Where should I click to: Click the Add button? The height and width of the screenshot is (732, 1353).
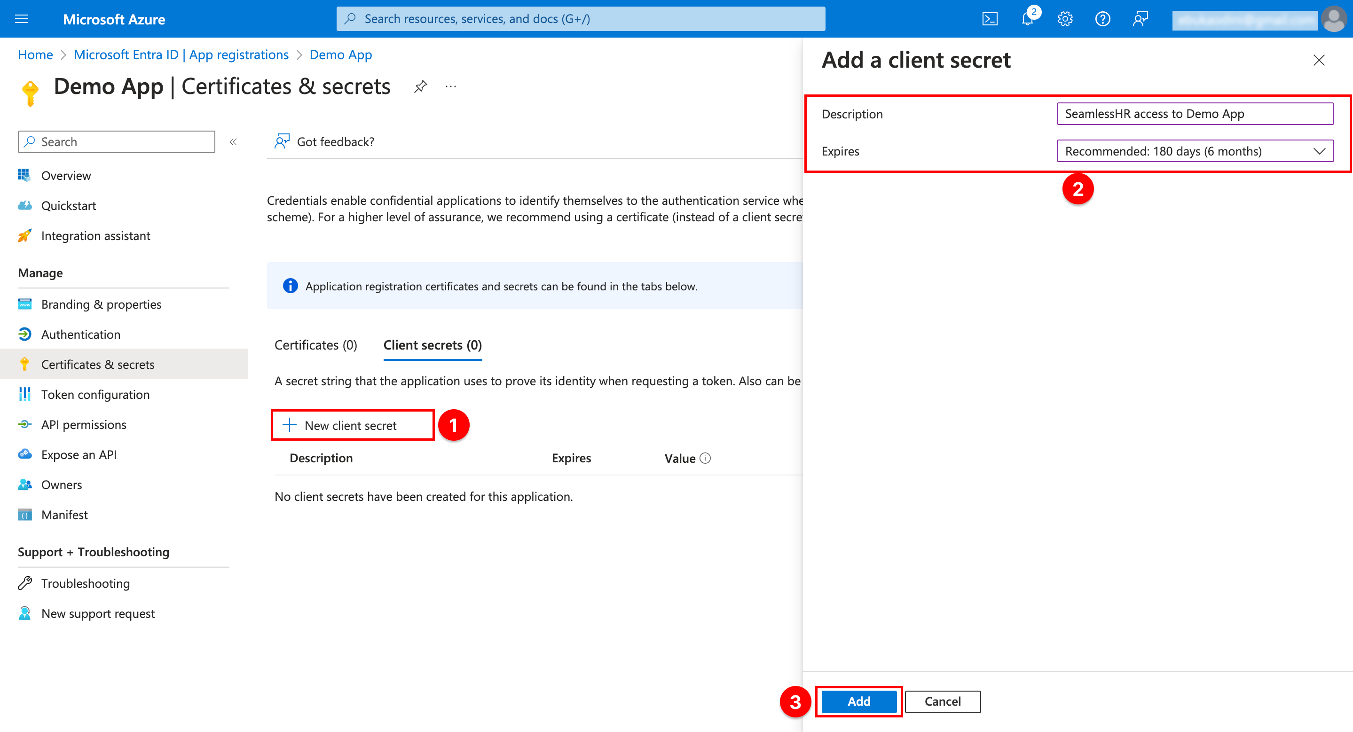coord(859,701)
